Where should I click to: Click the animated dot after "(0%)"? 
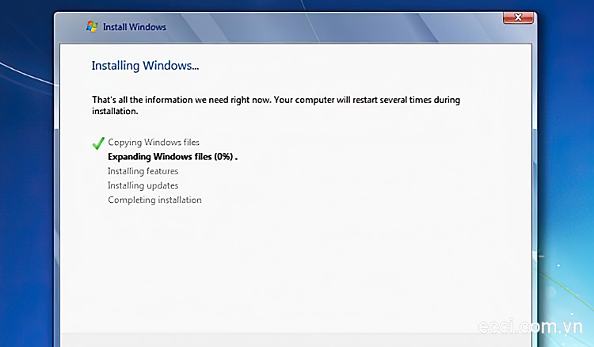(236, 159)
